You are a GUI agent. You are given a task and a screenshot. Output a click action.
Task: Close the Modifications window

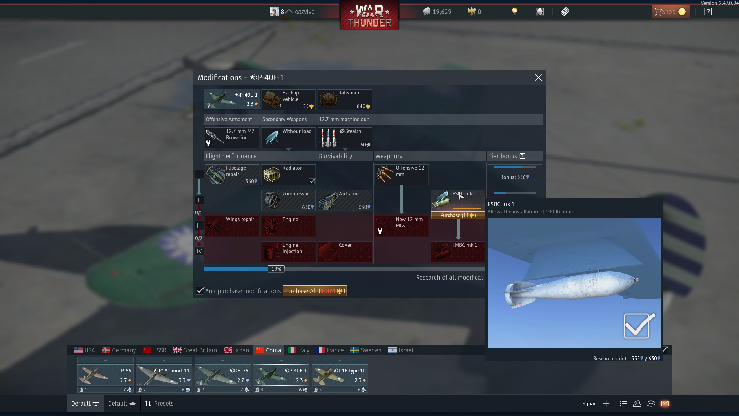click(x=538, y=77)
